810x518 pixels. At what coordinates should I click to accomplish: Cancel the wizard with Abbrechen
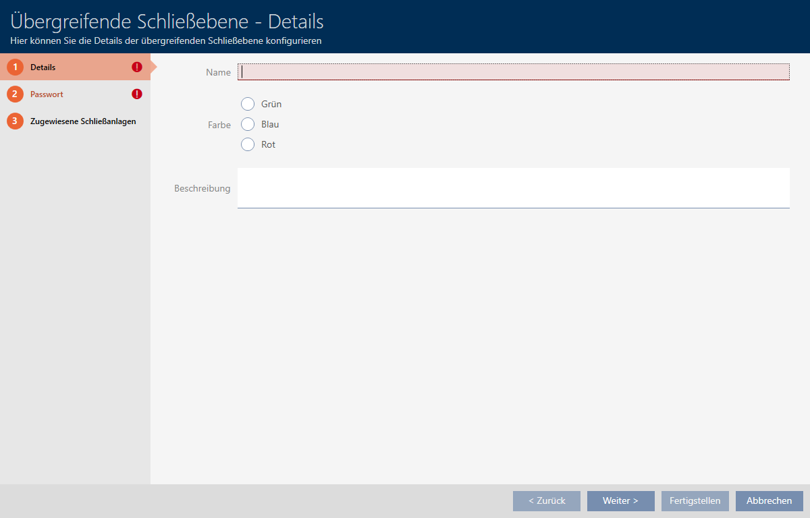point(769,501)
